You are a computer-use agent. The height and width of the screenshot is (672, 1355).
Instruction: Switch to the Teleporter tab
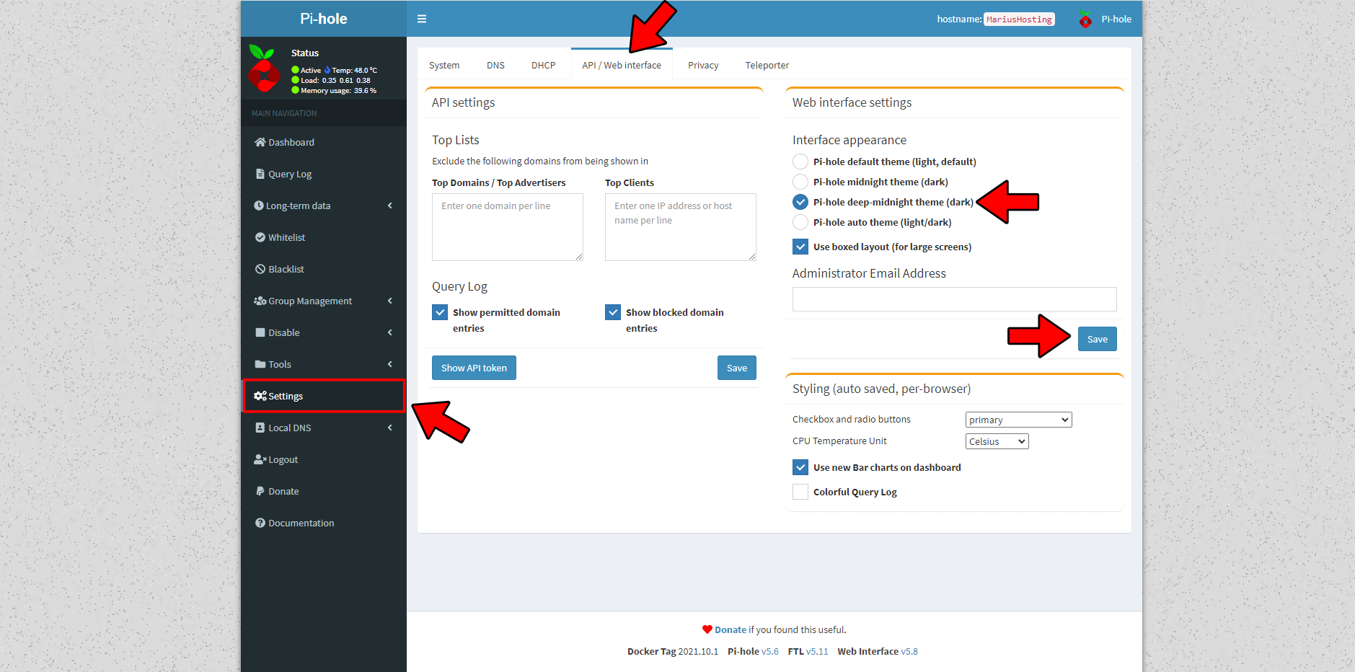tap(767, 65)
